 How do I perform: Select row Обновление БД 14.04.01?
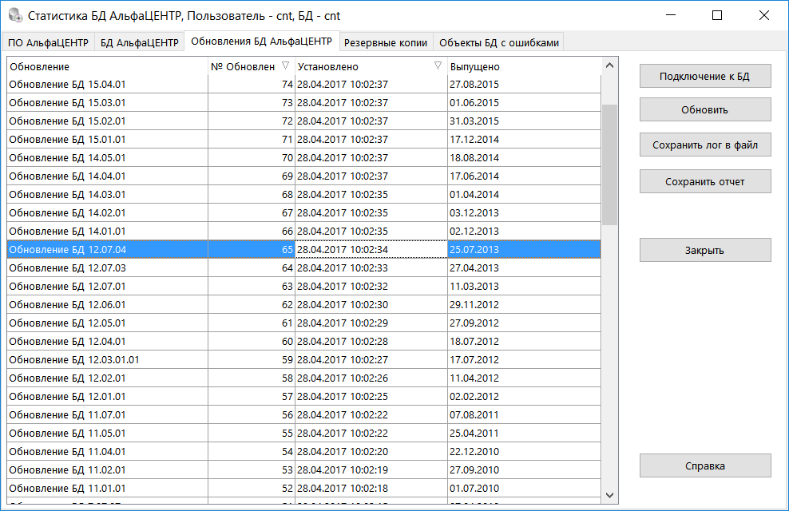click(x=304, y=176)
